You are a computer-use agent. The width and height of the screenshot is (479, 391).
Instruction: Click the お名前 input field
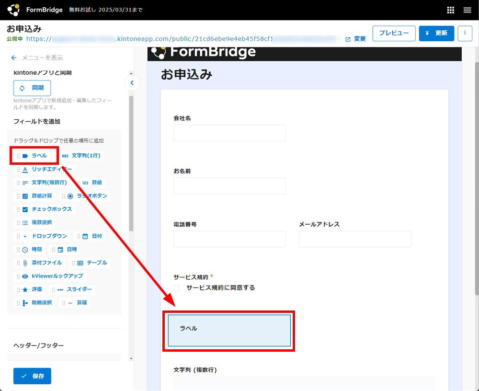[229, 185]
